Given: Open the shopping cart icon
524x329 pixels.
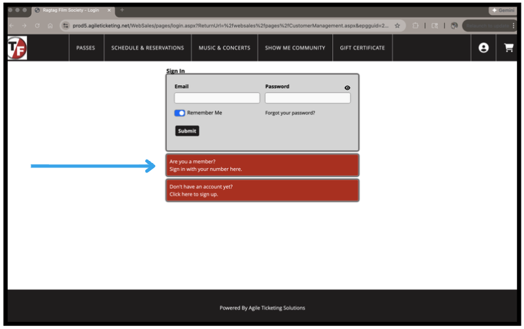Looking at the screenshot, I should click(x=508, y=48).
